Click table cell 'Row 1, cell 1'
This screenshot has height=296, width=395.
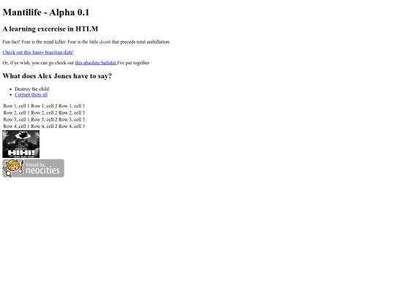[x=16, y=106]
